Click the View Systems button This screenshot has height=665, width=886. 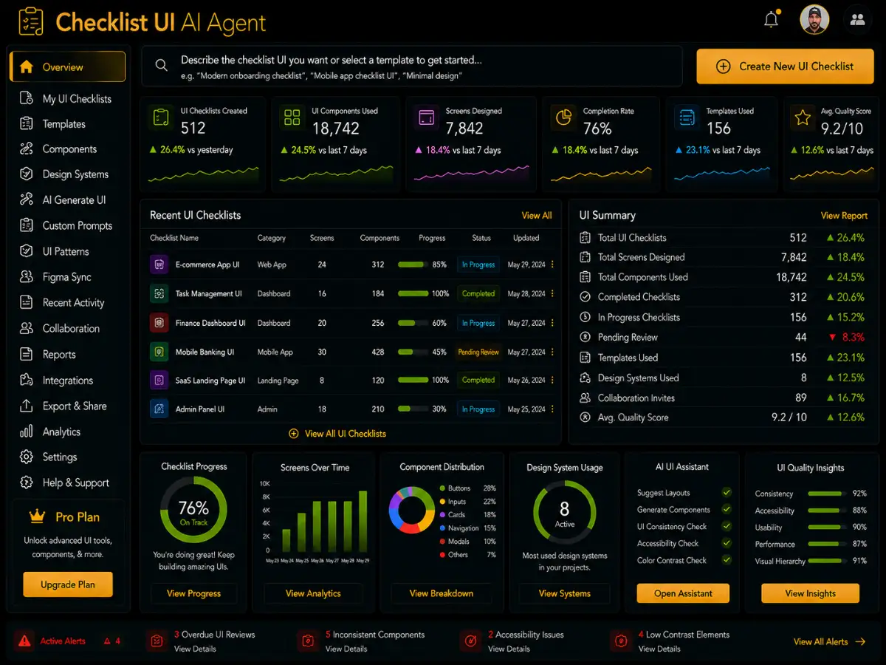pos(565,593)
